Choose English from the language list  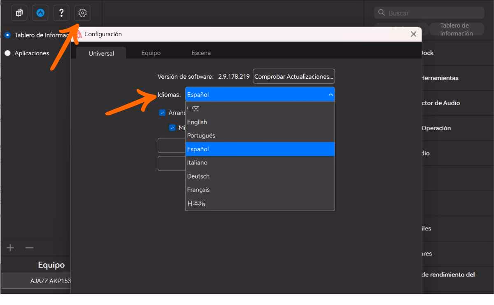260,122
